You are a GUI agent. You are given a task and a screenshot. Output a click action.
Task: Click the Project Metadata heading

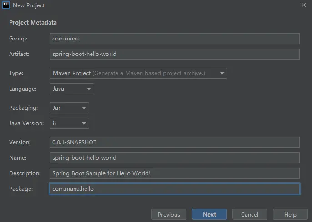[x=33, y=23]
